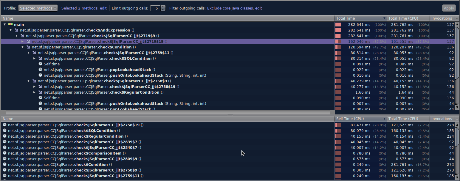Click clock icon of check$JSqlParserCC_jjt$2758$9 in hot spots
Screen dimensions: 460x181
click(4, 170)
